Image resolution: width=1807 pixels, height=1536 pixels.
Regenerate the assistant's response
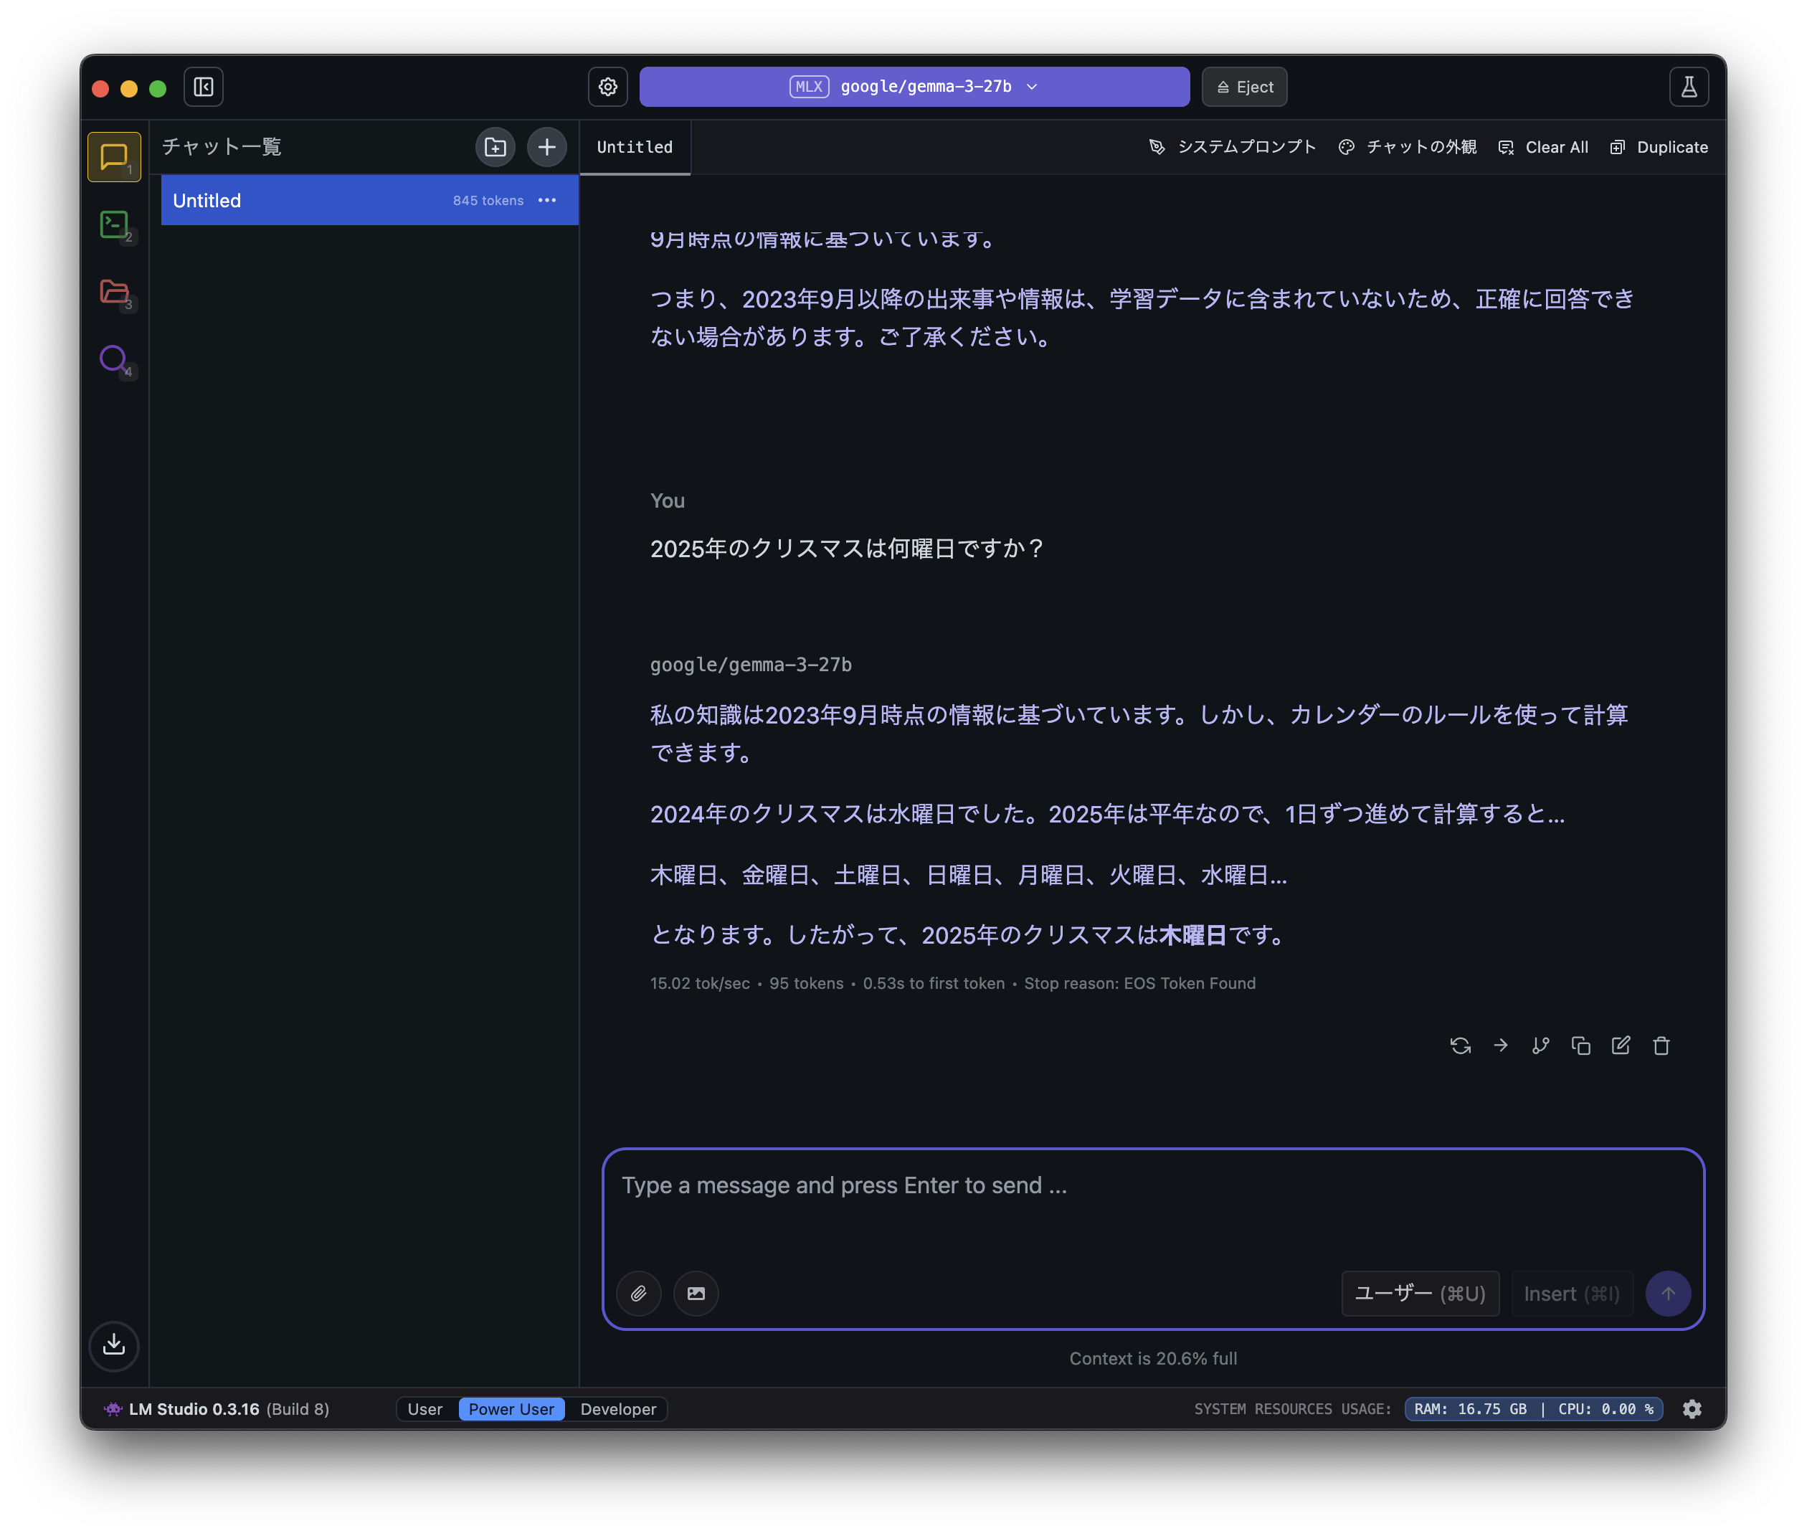pos(1461,1045)
